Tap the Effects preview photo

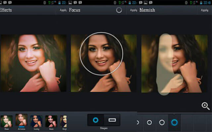tap(33, 63)
